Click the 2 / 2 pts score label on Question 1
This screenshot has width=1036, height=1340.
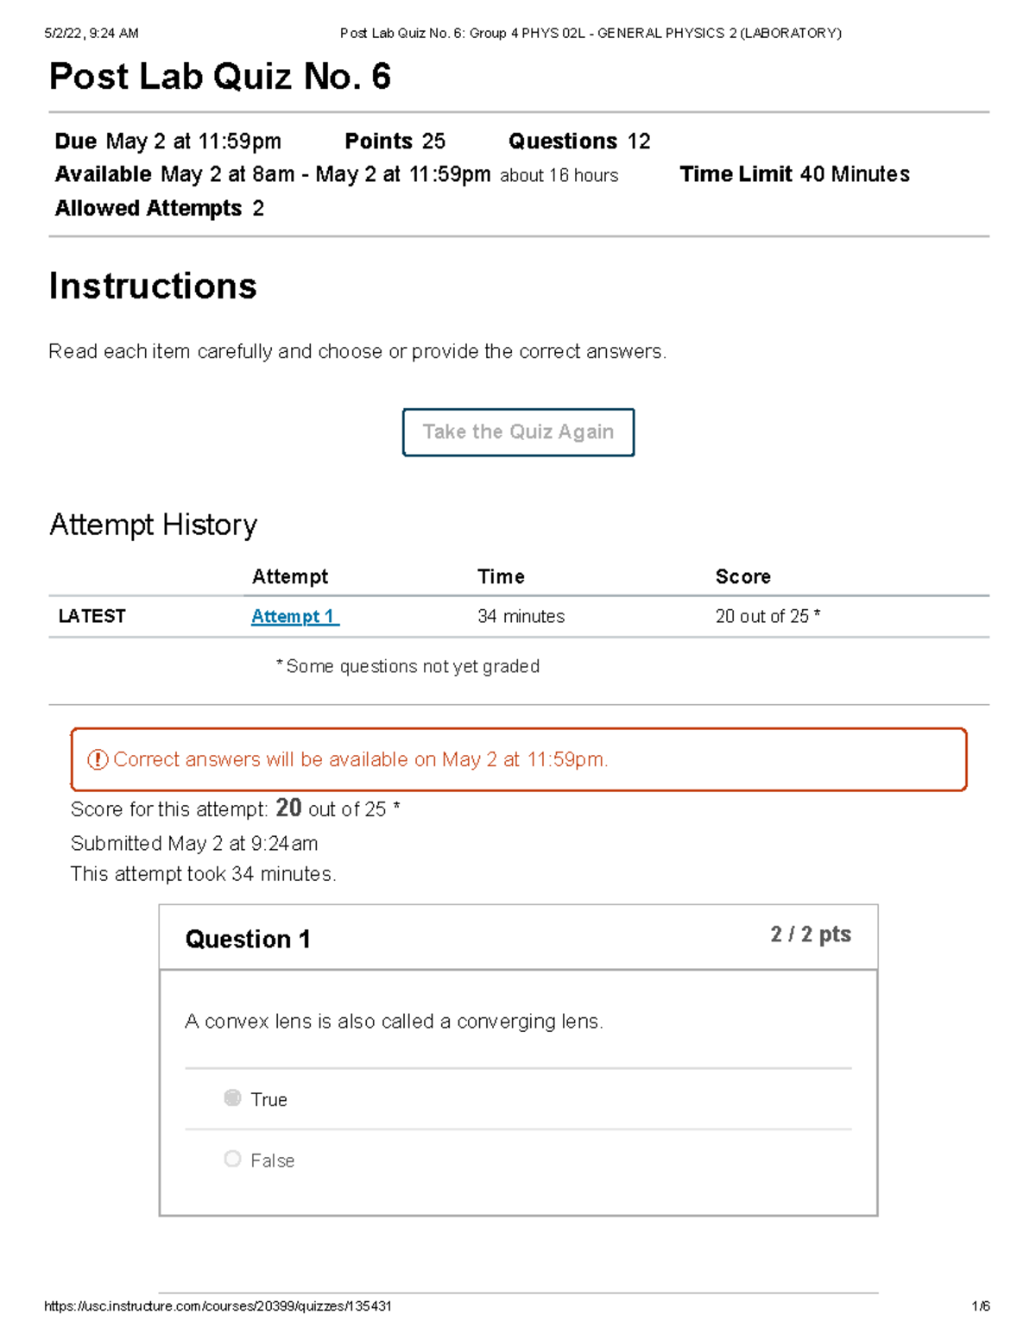click(808, 934)
